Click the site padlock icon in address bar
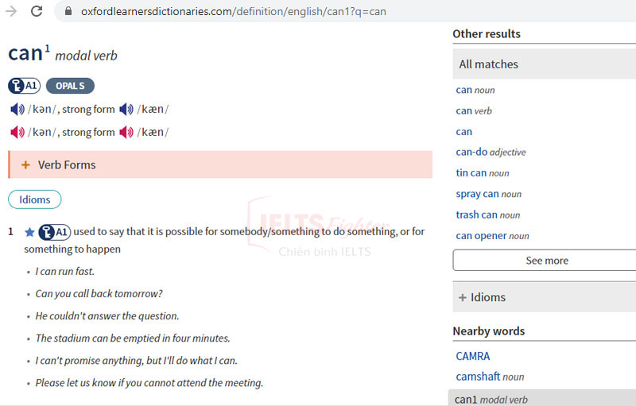 pos(67,12)
